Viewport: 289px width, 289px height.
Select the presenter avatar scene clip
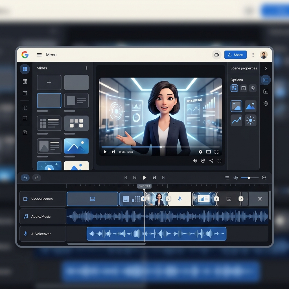pos(156,199)
